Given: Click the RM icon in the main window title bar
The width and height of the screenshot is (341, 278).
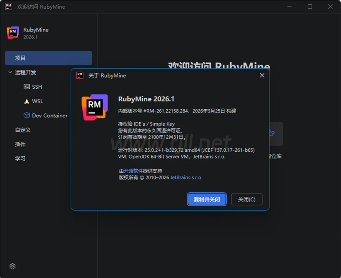Looking at the screenshot, I should (9, 6).
